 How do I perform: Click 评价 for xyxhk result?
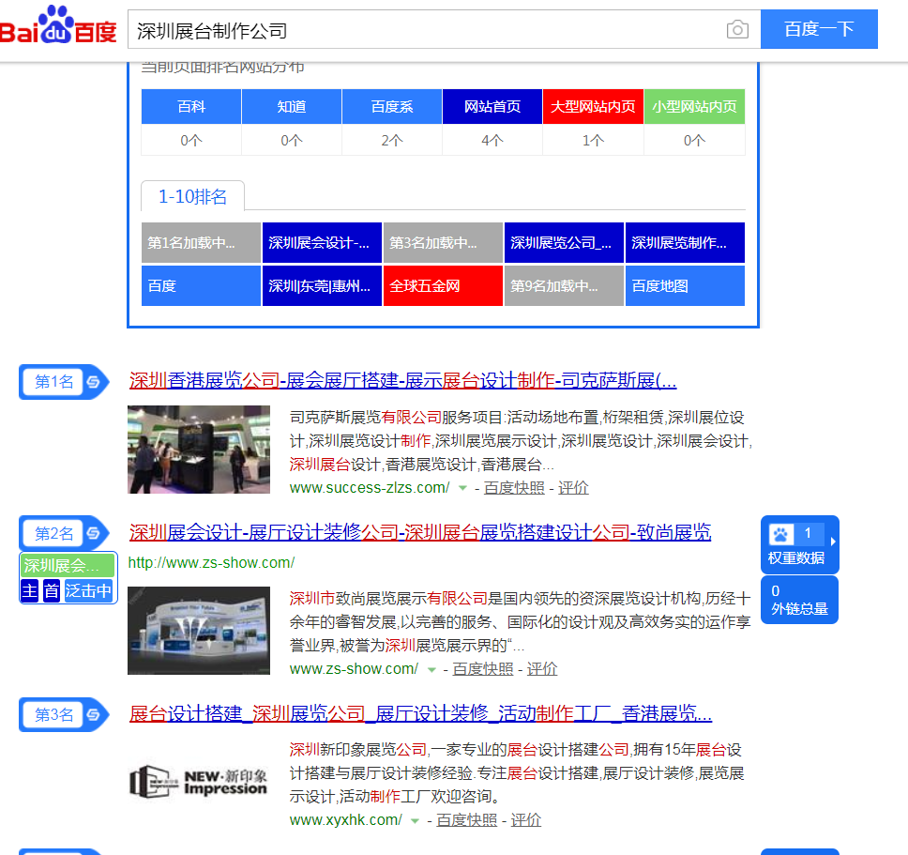click(526, 820)
